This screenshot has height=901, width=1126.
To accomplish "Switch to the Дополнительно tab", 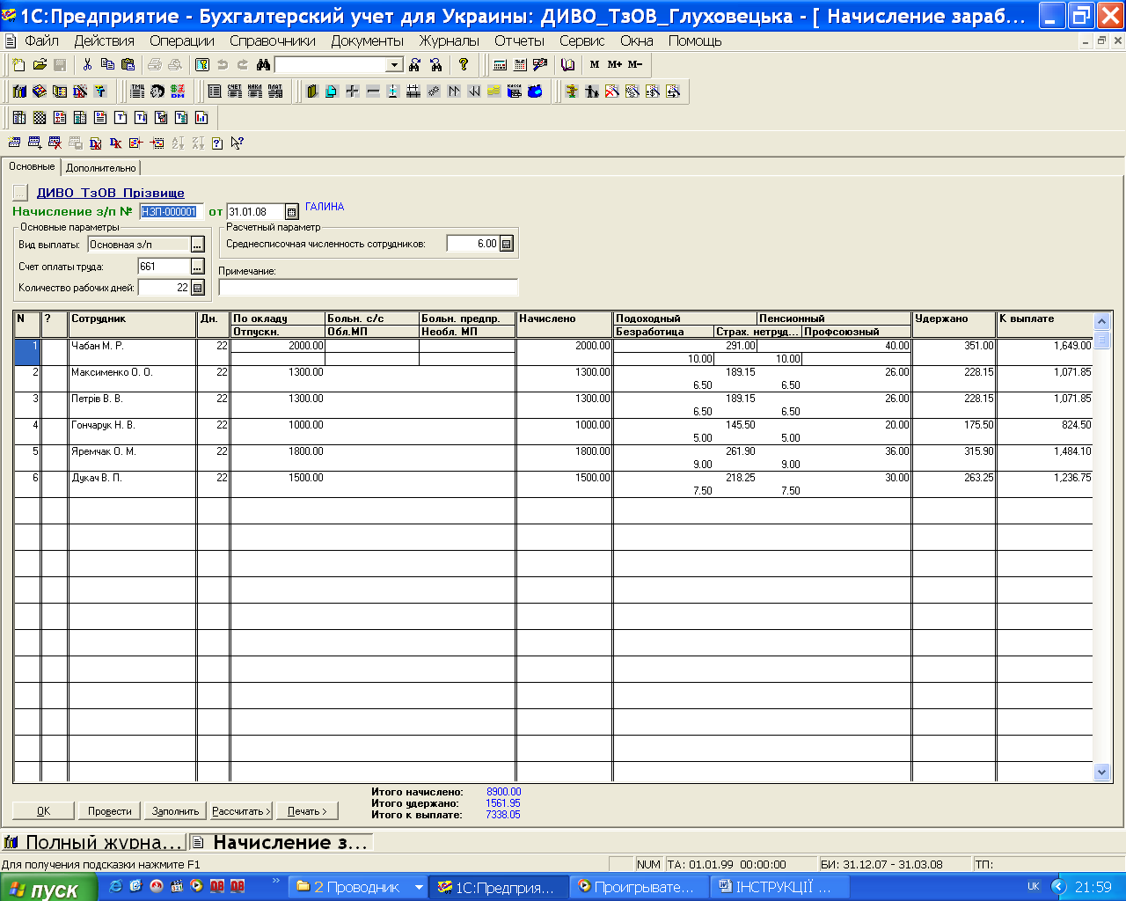I will click(101, 168).
